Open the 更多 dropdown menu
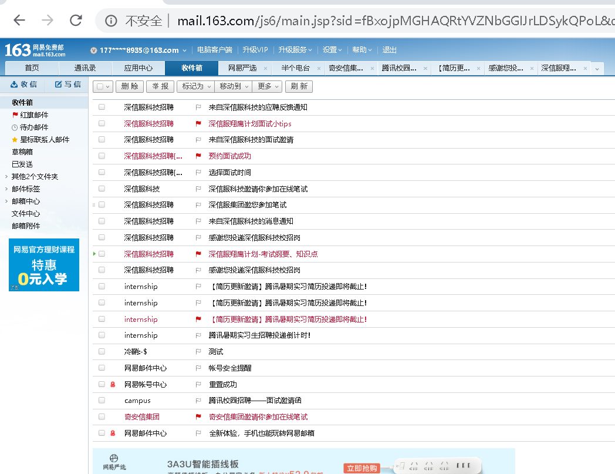Image resolution: width=615 pixels, height=474 pixels. coord(267,86)
